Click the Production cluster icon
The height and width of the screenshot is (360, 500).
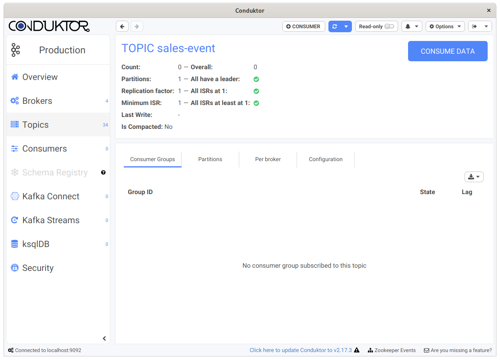point(16,50)
